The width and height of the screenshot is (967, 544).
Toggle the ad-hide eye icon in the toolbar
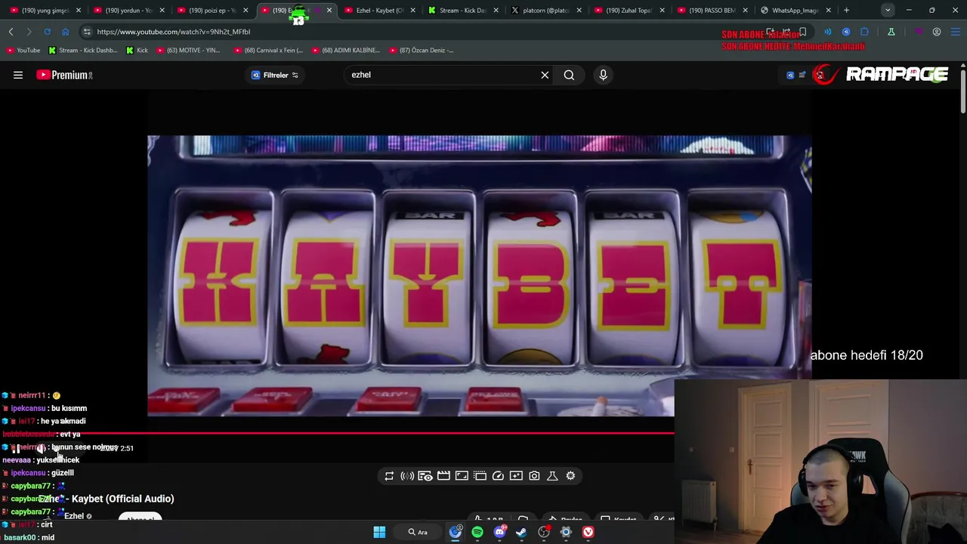(425, 476)
